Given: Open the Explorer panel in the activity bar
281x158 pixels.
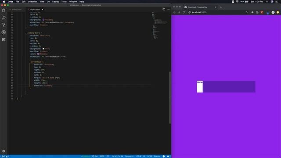Looking at the screenshot, I should click(4, 11).
